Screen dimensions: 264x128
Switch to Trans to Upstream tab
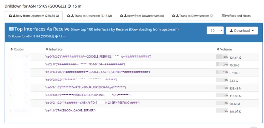tap(89, 16)
